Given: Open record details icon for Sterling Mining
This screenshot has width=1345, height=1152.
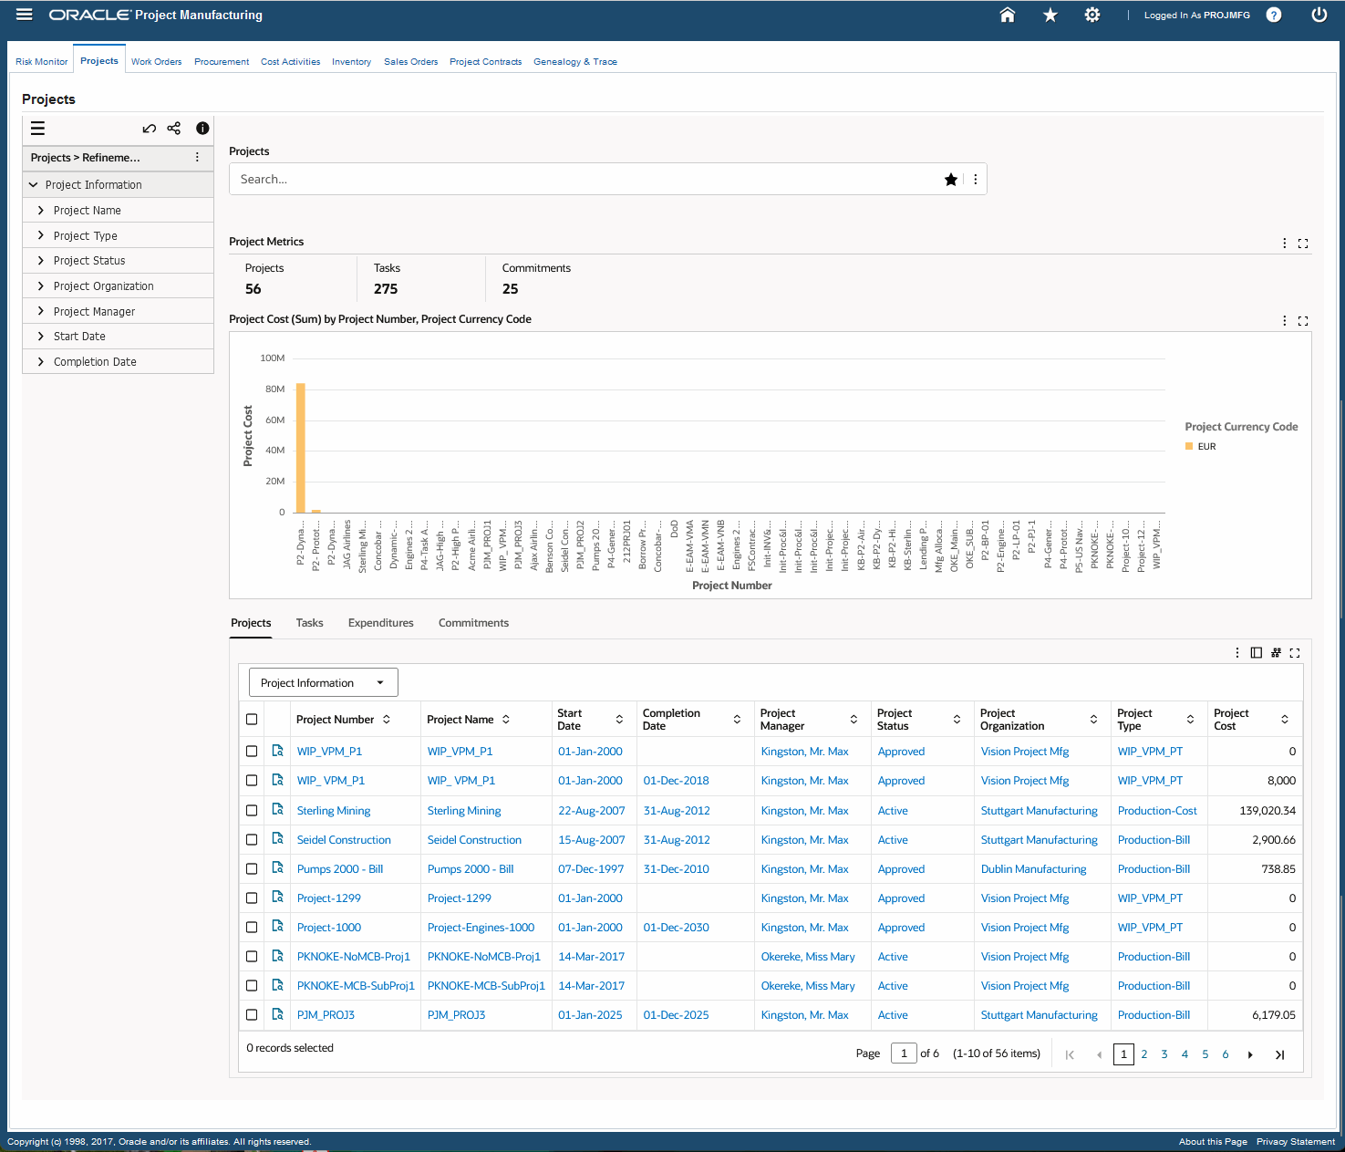Looking at the screenshot, I should click(278, 810).
